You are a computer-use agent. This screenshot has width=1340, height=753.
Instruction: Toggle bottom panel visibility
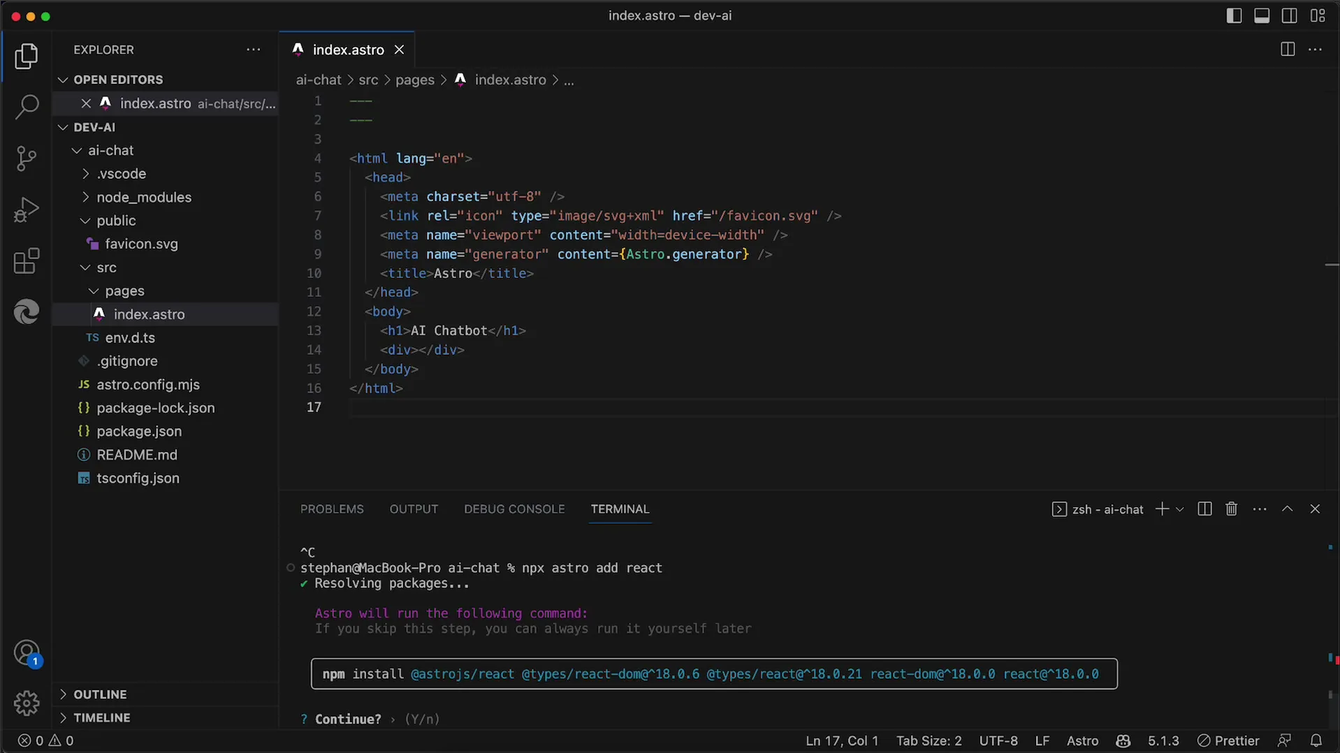tap(1262, 15)
